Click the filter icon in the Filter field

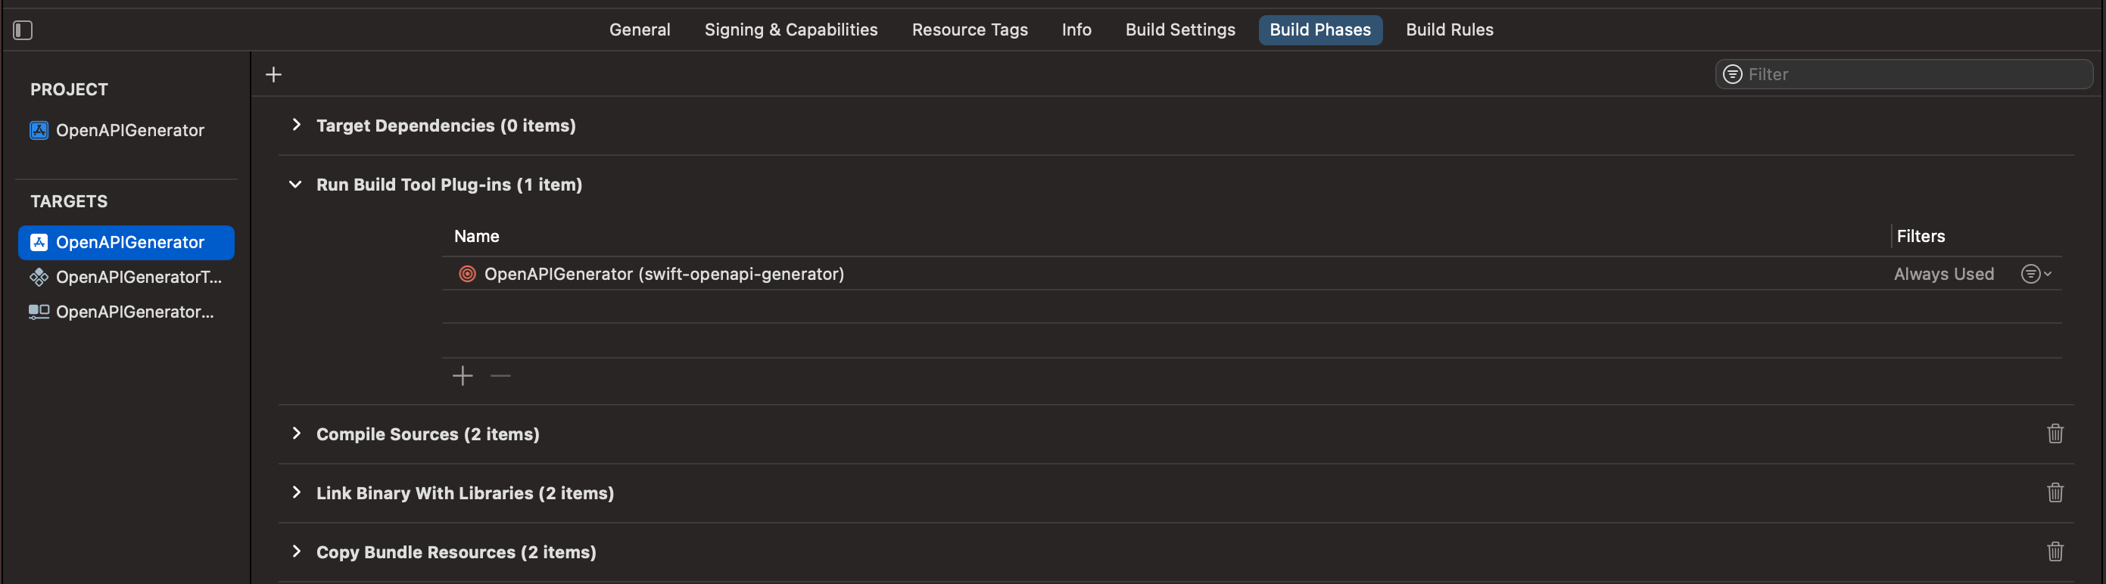(1731, 74)
